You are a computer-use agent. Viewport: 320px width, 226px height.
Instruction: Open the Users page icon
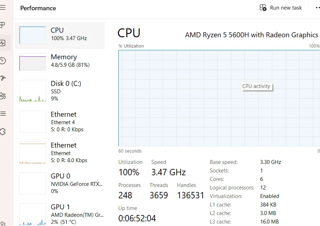click(2, 96)
